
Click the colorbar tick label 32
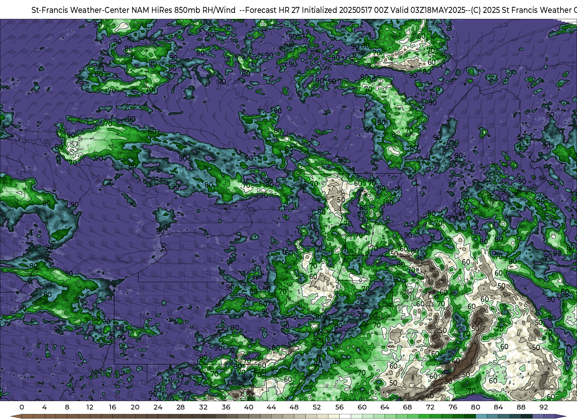[203, 407]
